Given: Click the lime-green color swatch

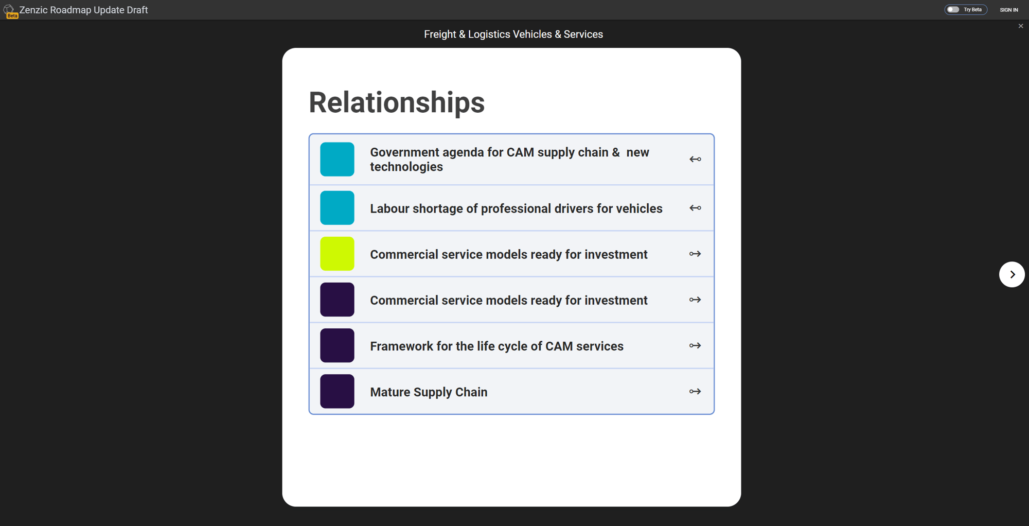Looking at the screenshot, I should [x=337, y=254].
